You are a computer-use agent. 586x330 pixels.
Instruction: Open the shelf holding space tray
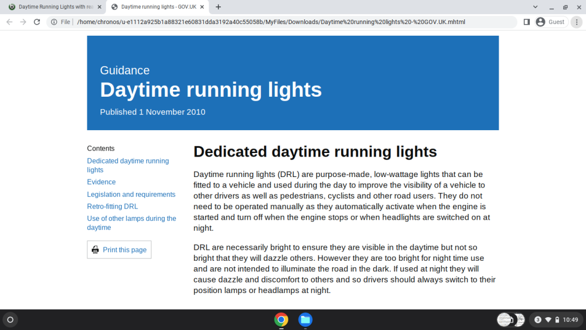click(x=510, y=319)
